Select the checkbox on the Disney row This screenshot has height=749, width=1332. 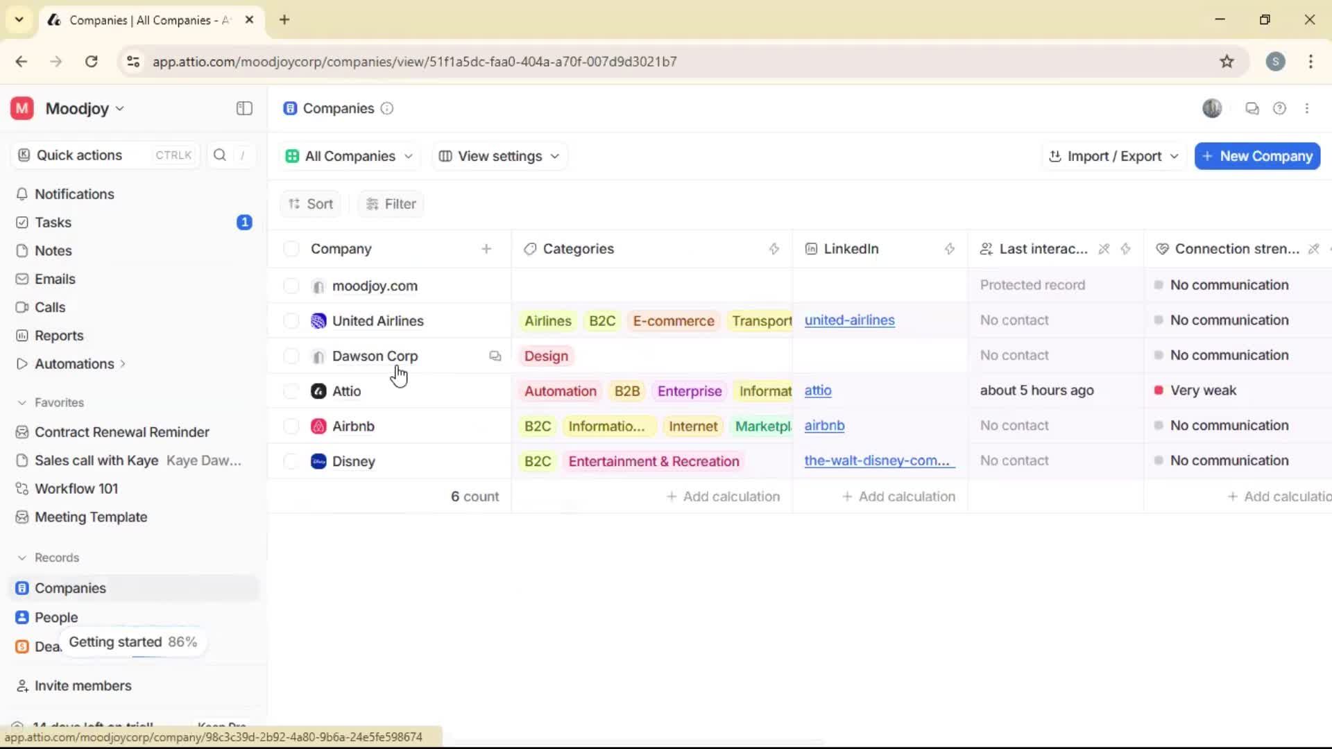(x=291, y=461)
